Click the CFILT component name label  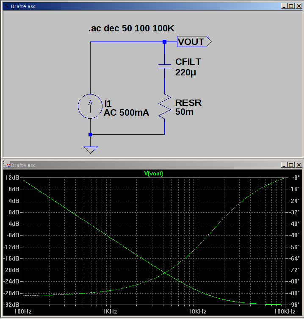188,62
